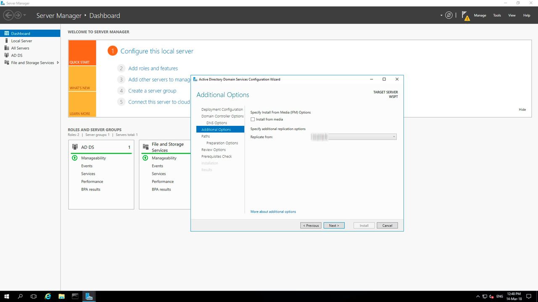Screen dimensions: 538x302
Task: Click the back navigation arrow in Server Manager
Action: pos(8,15)
